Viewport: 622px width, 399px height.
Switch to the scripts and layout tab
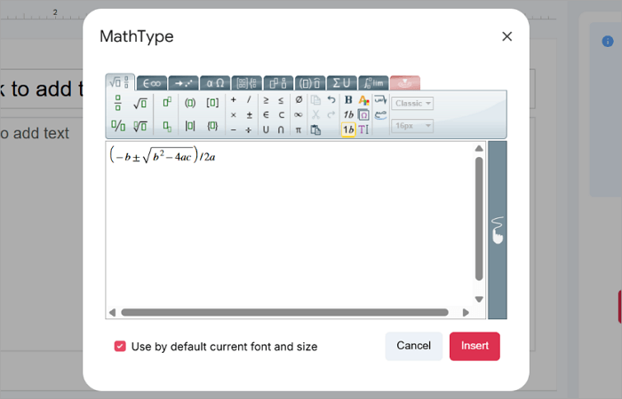pyautogui.click(x=278, y=83)
